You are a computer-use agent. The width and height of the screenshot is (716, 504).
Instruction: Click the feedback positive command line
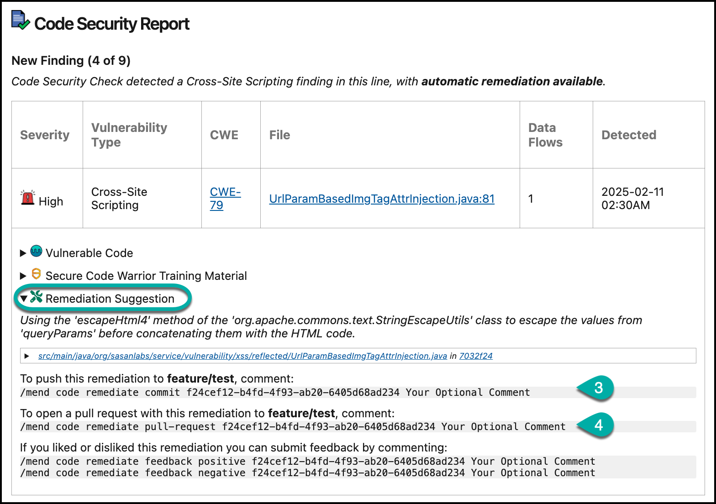coord(307,462)
